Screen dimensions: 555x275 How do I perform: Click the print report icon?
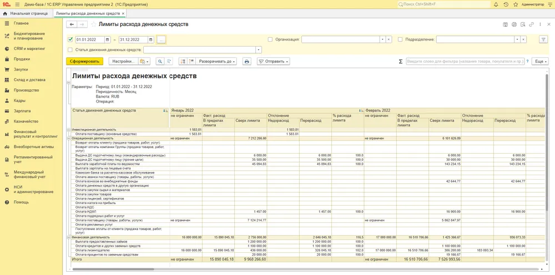247,61
